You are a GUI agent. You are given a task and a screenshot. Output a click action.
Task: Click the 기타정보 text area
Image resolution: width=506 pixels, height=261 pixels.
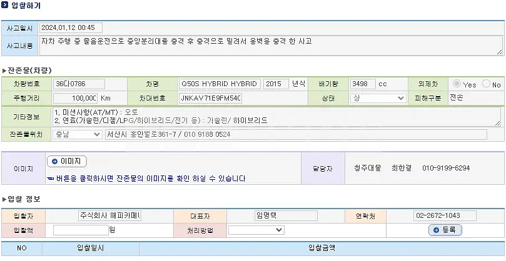click(x=276, y=117)
